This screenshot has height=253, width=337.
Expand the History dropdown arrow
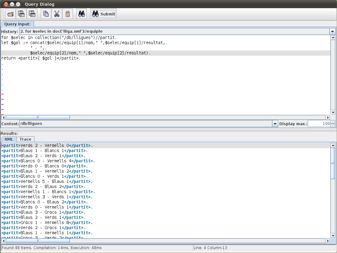tap(332, 31)
